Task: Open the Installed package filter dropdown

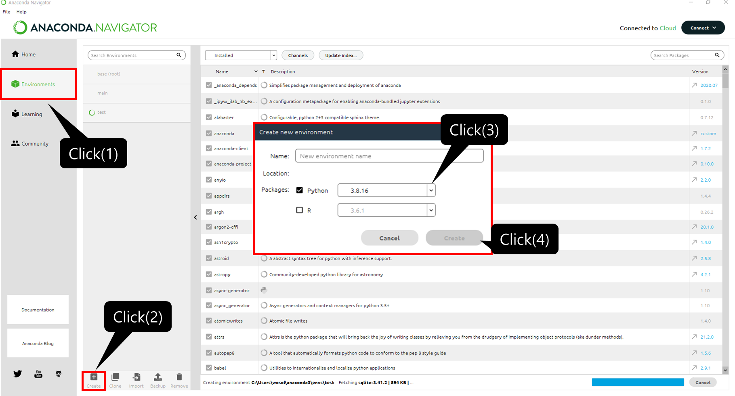Action: (241, 55)
